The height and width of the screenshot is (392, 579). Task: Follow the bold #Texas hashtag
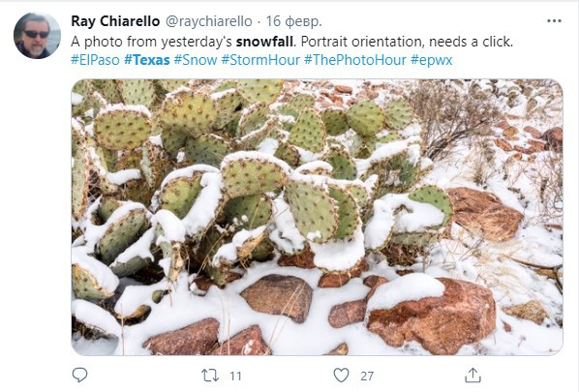[x=147, y=60]
